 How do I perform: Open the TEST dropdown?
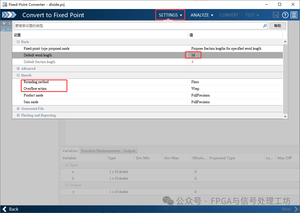[x=252, y=15]
